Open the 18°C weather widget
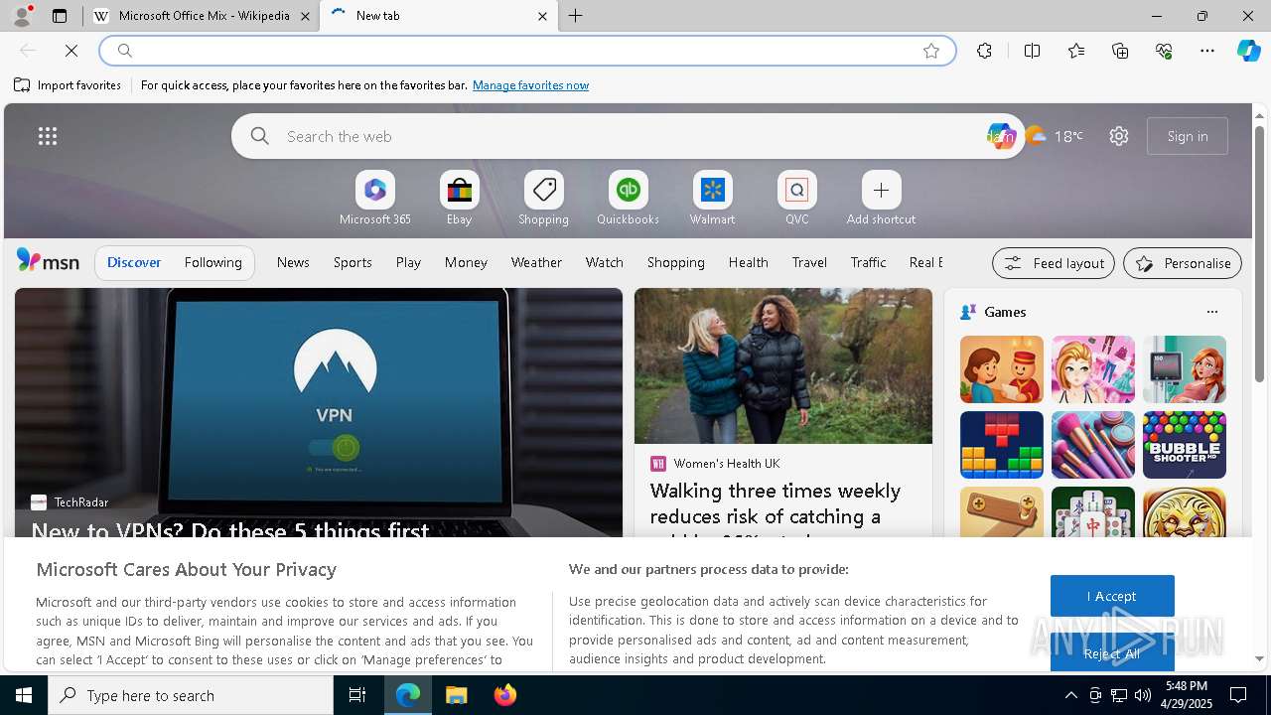 coord(1055,136)
